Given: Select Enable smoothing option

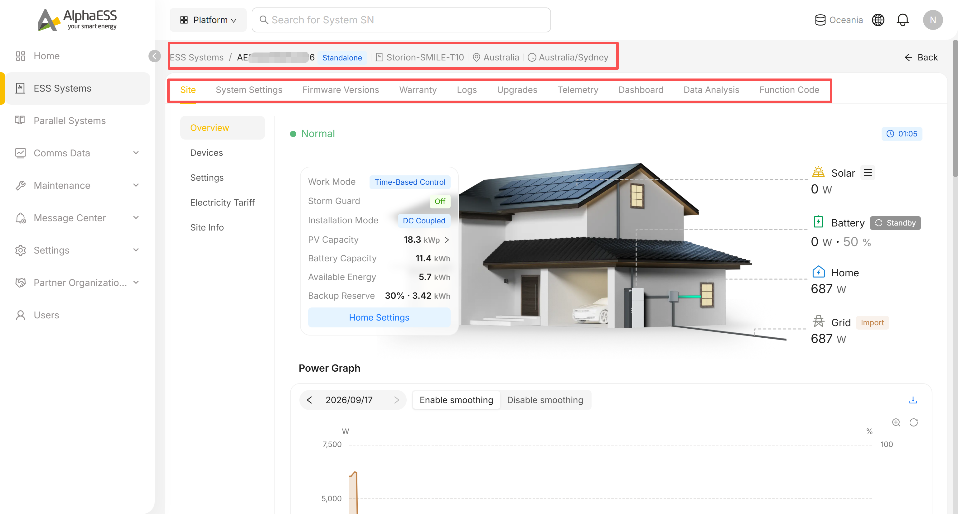Looking at the screenshot, I should click(x=456, y=400).
